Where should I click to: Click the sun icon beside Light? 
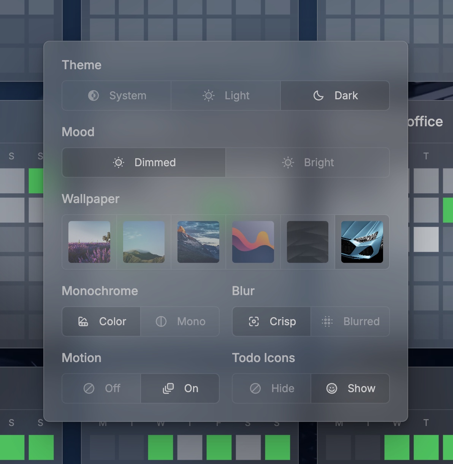[x=209, y=95]
